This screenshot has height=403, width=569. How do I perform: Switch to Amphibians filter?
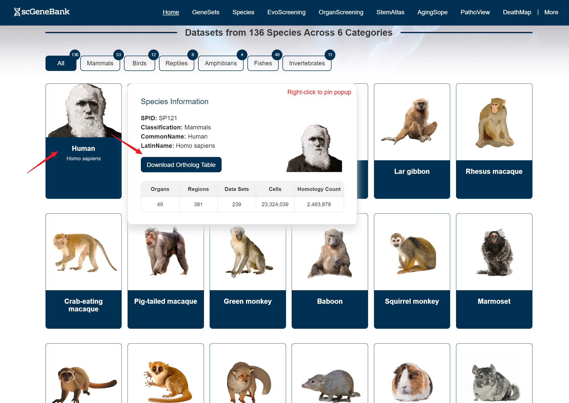221,63
